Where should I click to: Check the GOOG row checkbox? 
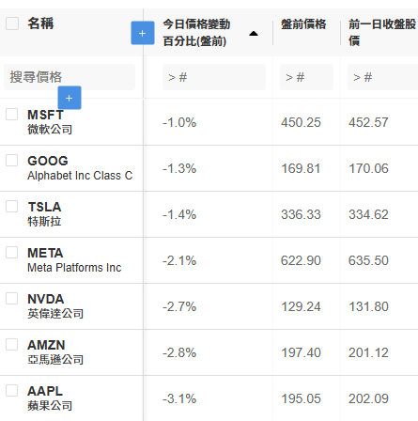12,161
